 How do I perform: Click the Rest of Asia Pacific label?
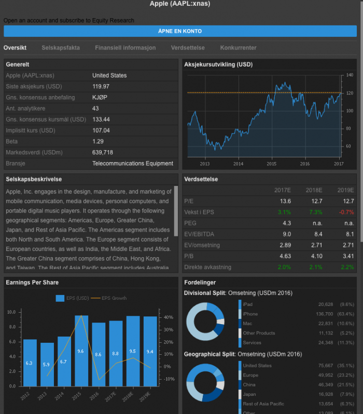263,404
